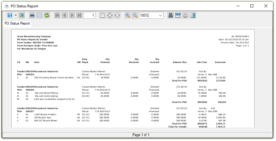Click note Each part completely stripped of all oil
The width and height of the screenshot is (276, 141).
55,99
